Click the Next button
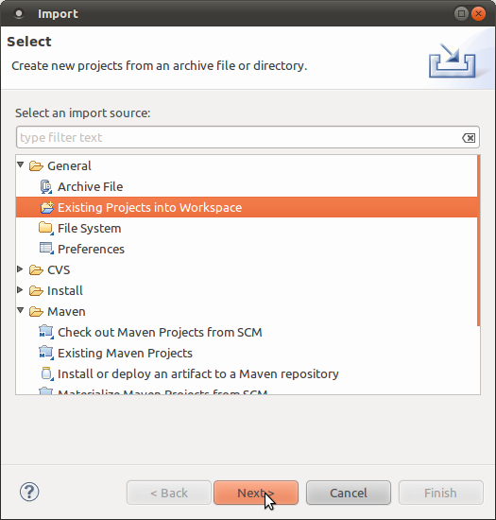The width and height of the screenshot is (496, 520). coord(256,493)
